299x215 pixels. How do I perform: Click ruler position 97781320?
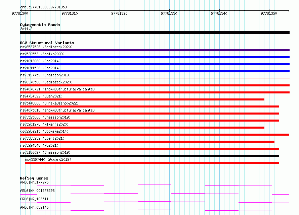[119, 13]
